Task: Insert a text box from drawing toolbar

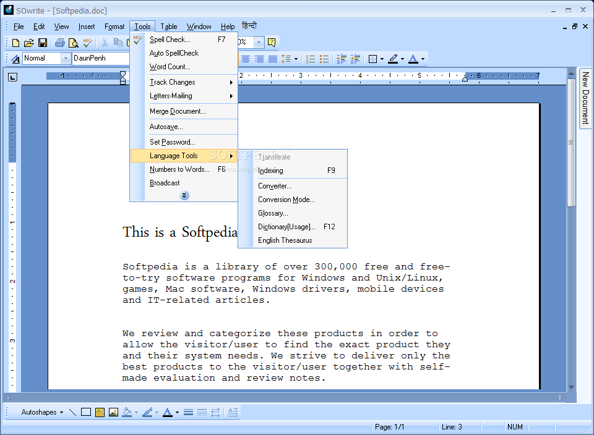Action: [x=100, y=412]
